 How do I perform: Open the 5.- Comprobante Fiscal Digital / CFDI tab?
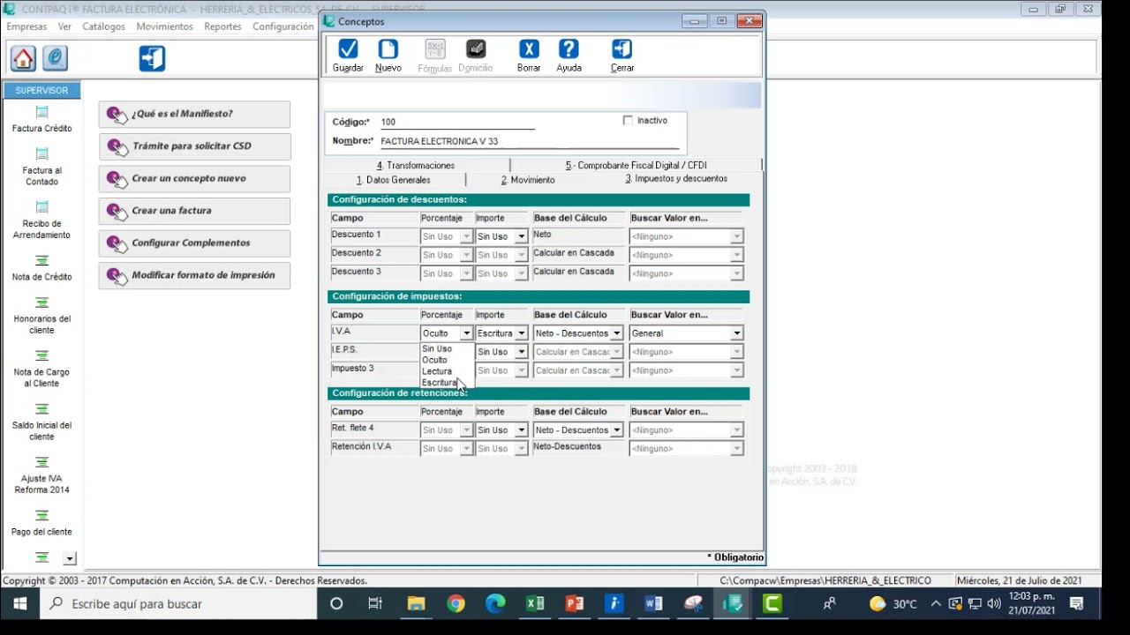636,165
